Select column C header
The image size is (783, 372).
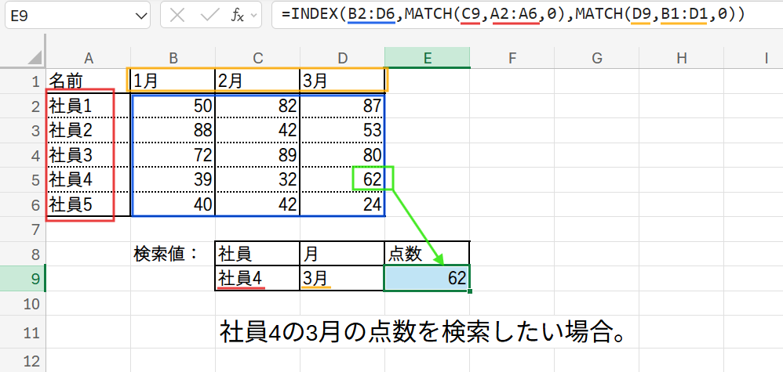pos(257,58)
